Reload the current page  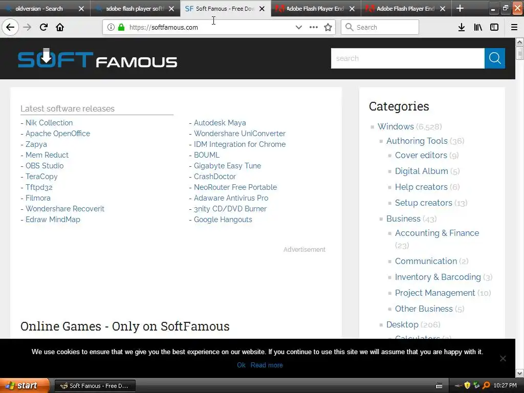click(x=43, y=27)
